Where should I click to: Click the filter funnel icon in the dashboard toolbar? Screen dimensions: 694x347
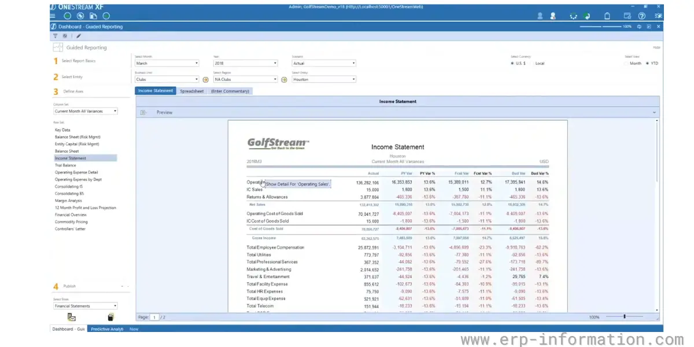click(x=56, y=36)
